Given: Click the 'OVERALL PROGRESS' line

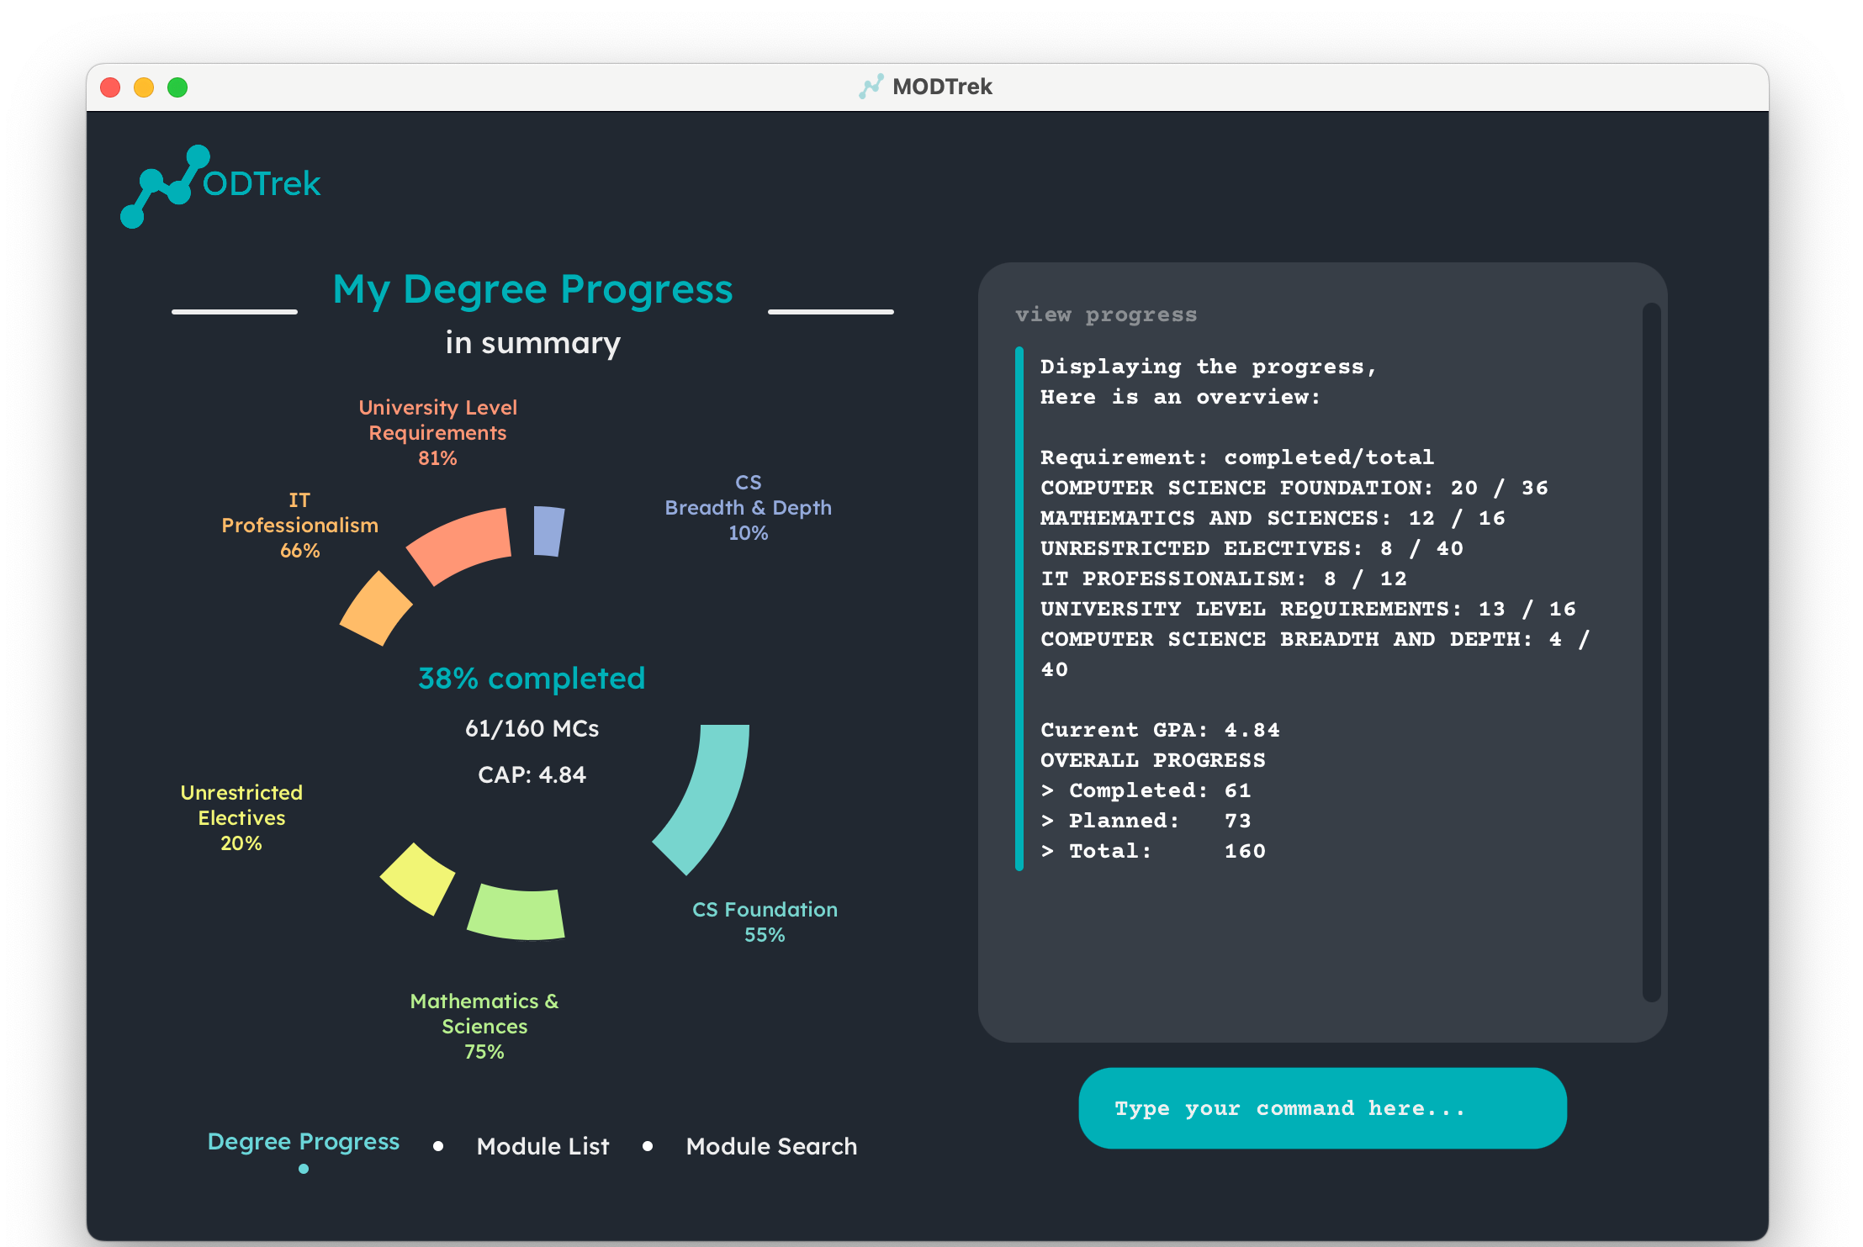Looking at the screenshot, I should point(1152,760).
